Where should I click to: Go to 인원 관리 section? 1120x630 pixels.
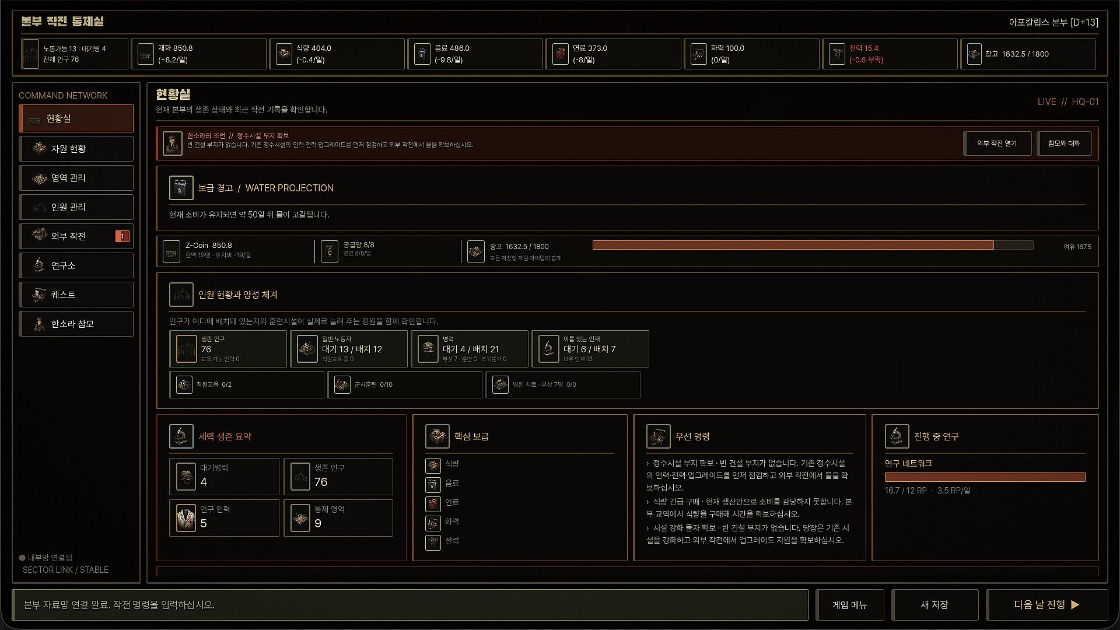coord(76,207)
